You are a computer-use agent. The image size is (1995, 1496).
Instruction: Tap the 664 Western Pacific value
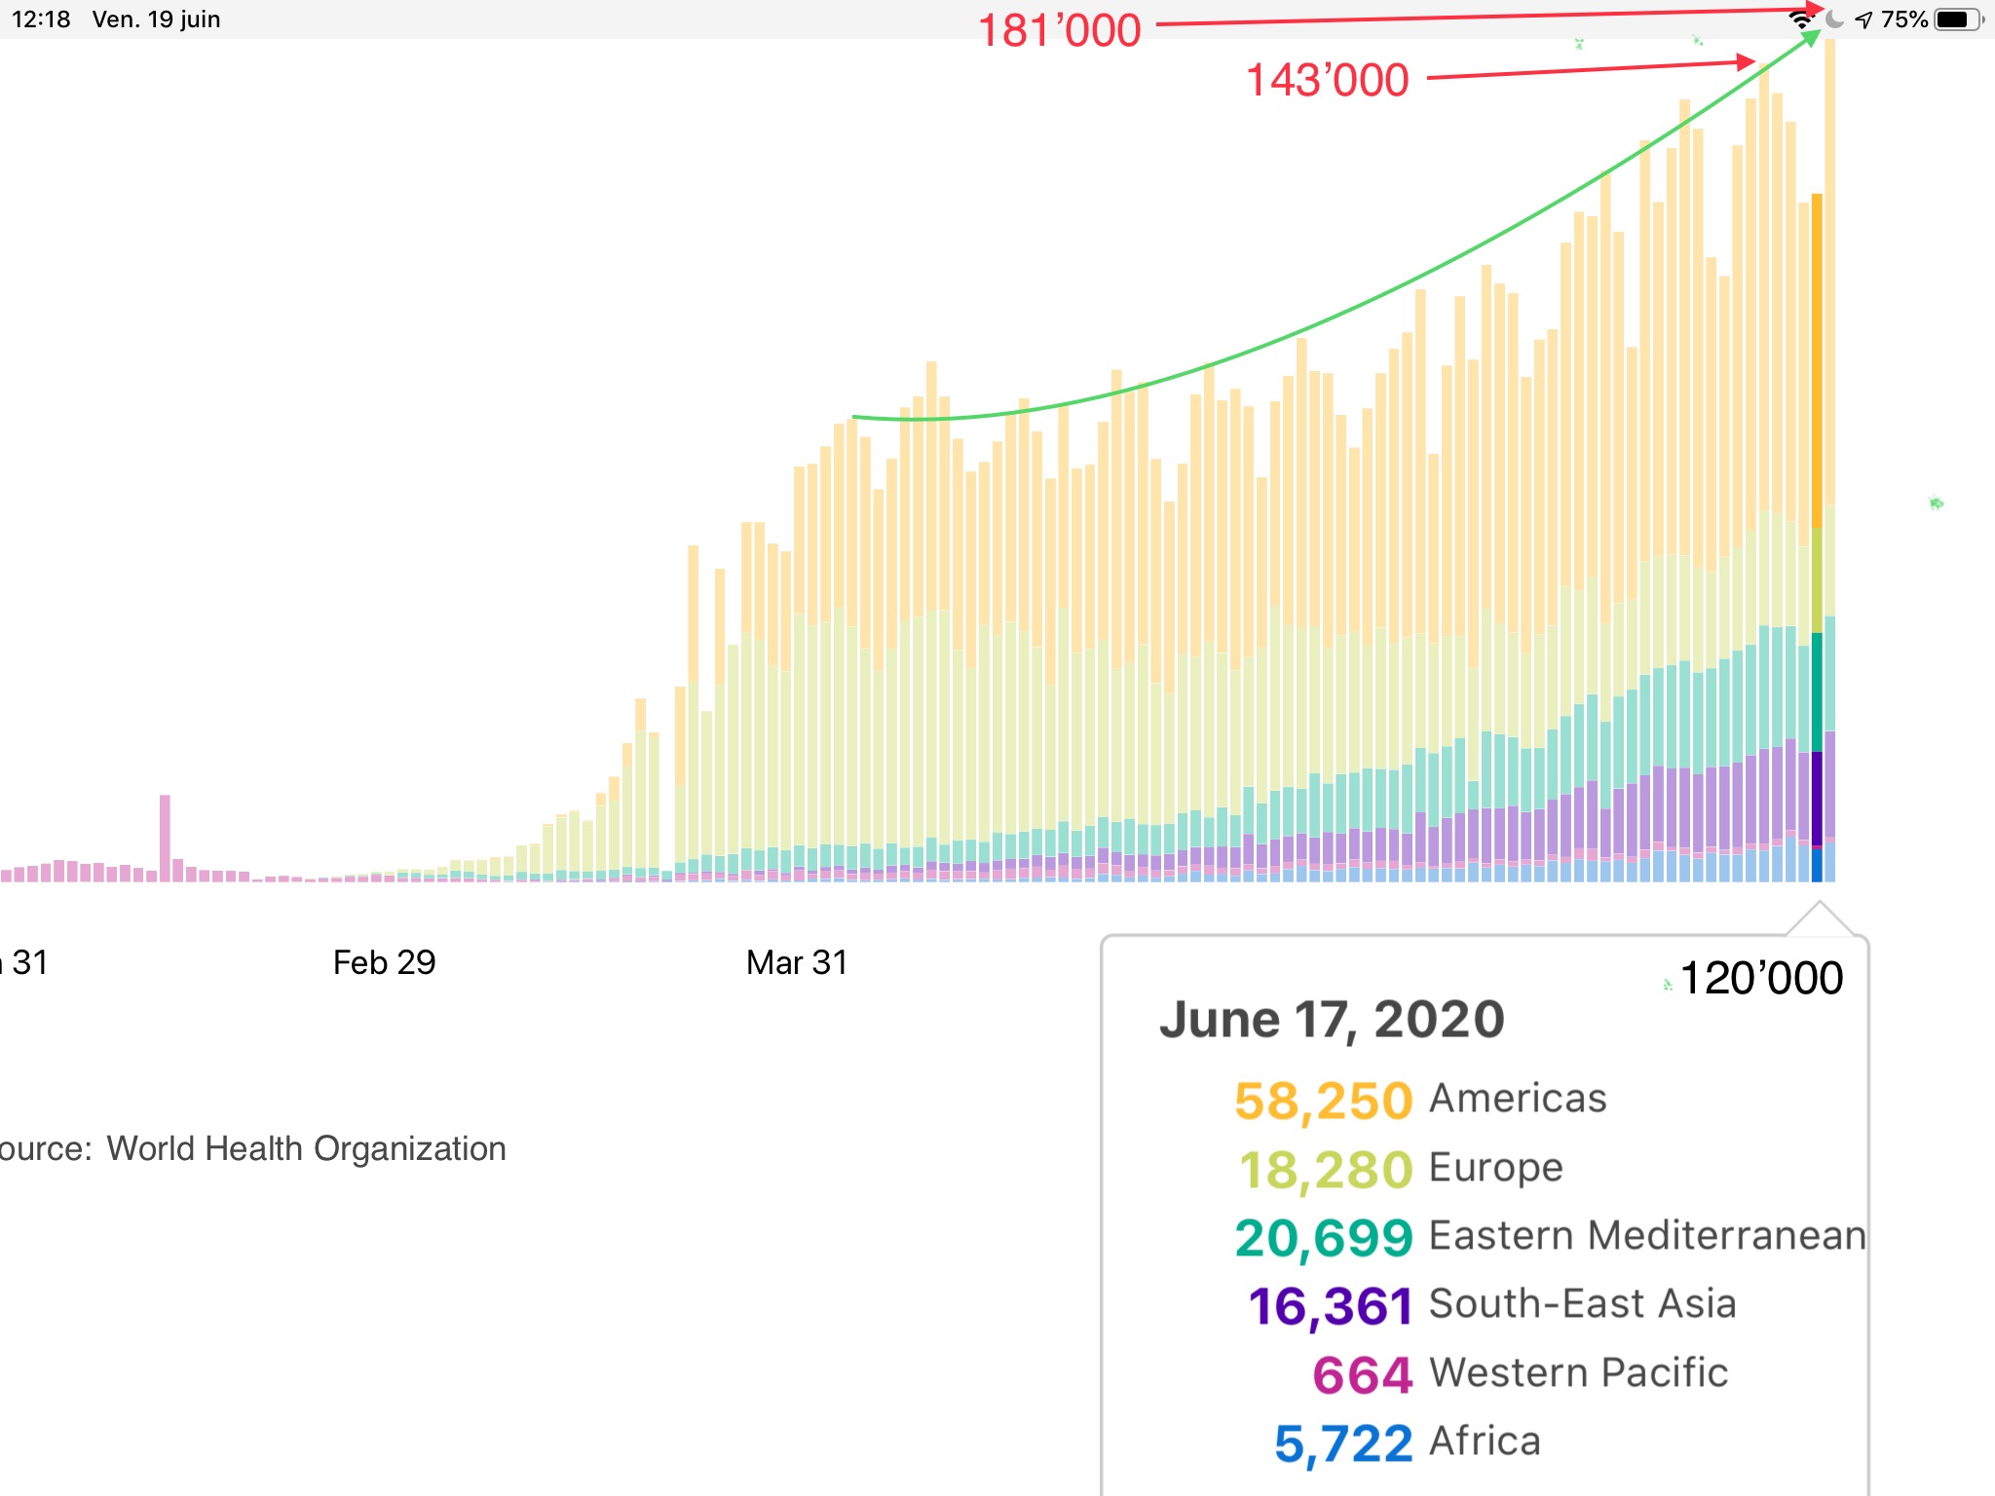coord(1362,1375)
